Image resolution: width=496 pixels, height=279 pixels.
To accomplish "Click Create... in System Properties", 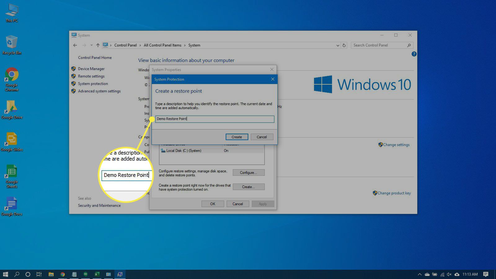I will [249, 187].
